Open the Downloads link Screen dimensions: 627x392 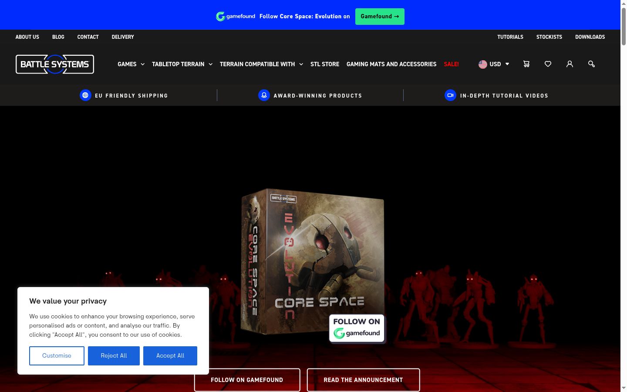tap(590, 37)
